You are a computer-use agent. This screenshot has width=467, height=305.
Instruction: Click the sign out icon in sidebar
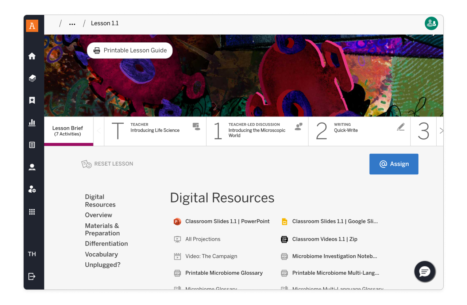pyautogui.click(x=32, y=277)
